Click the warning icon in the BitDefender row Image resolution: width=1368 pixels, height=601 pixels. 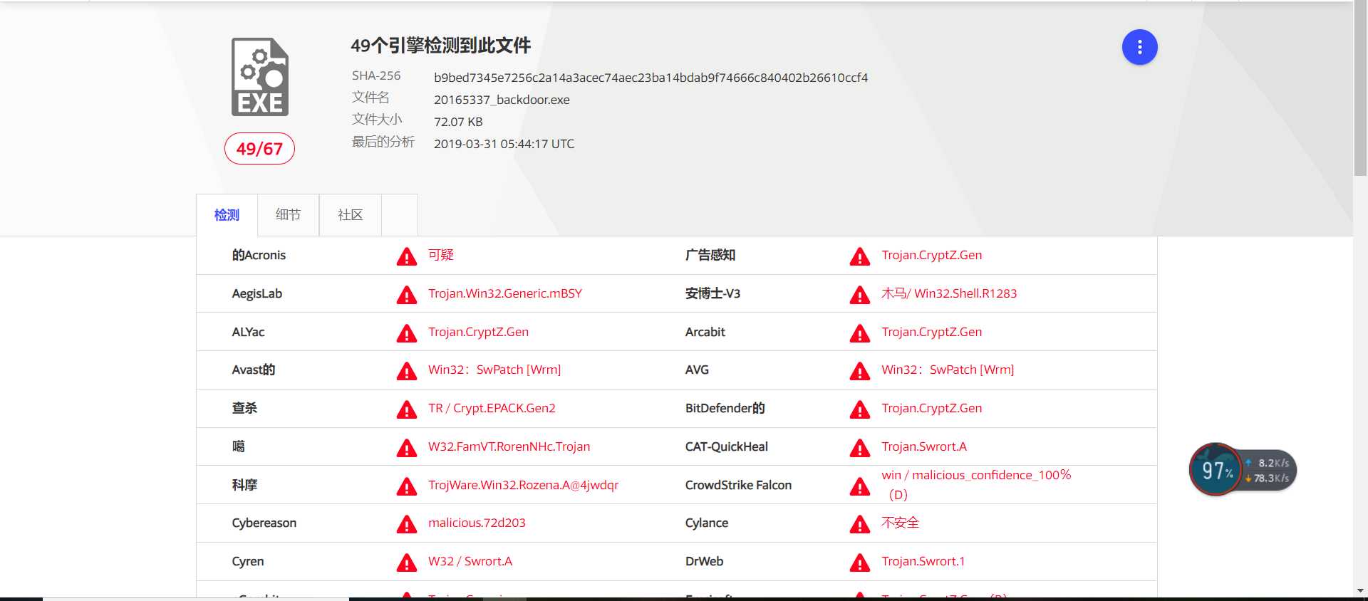click(x=860, y=409)
